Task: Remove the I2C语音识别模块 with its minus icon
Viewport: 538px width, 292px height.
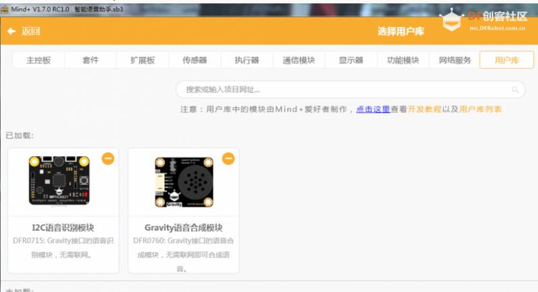Action: click(x=108, y=158)
